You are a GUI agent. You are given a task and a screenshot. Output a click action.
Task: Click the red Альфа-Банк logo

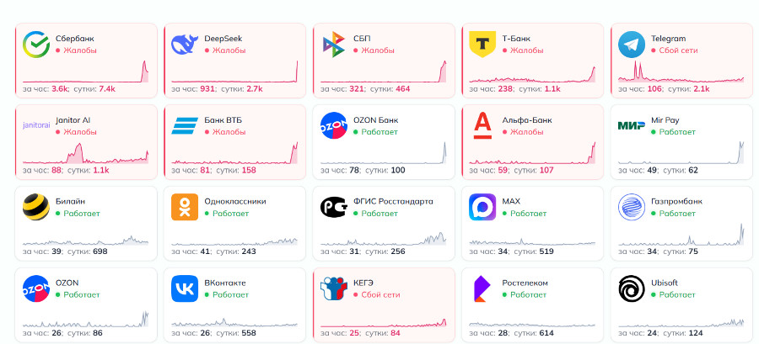[x=482, y=126]
